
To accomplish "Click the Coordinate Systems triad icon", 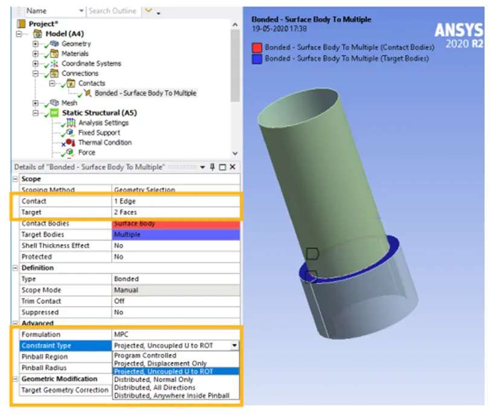I will pos(54,63).
